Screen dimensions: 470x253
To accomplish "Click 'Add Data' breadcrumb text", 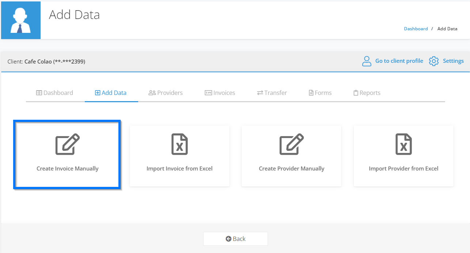I will coord(447,28).
